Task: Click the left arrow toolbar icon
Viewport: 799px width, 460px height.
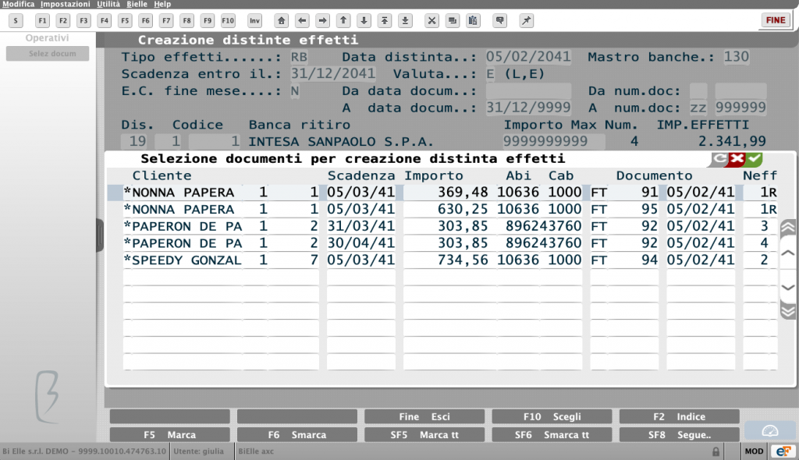Action: coord(302,21)
